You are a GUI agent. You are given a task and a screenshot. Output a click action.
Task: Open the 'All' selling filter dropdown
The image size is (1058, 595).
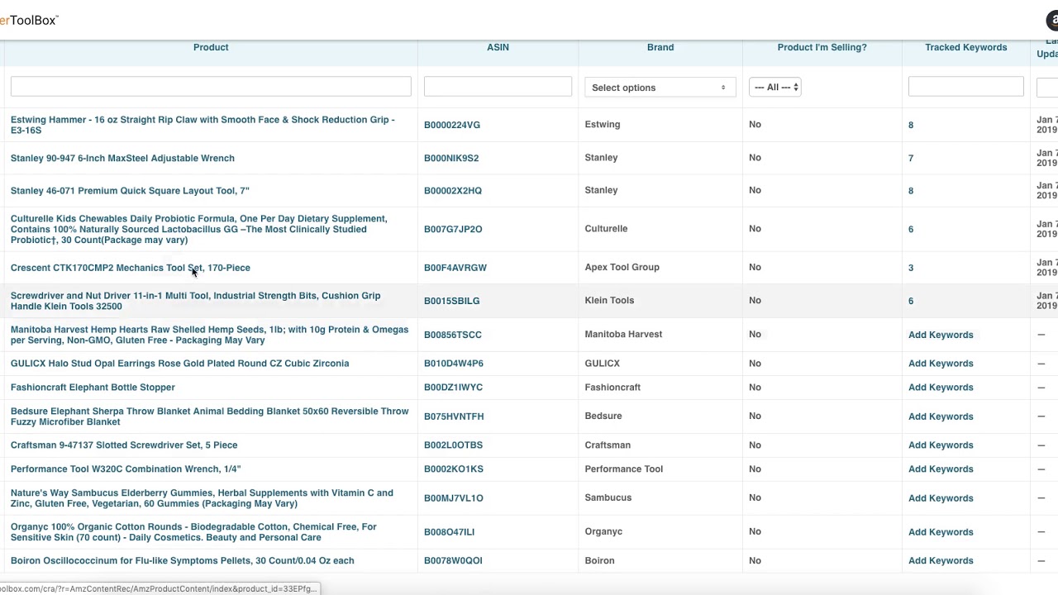[774, 88]
